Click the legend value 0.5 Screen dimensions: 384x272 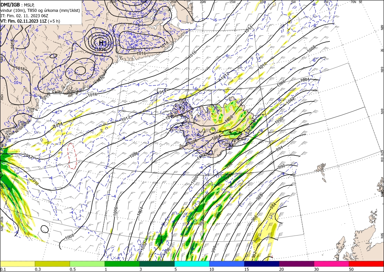click(x=73, y=269)
